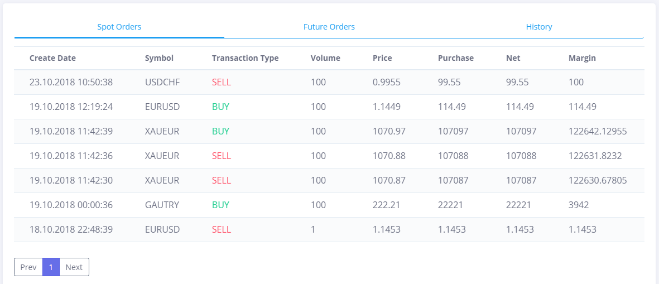Viewport: 659px width, 284px height.
Task: Click the Price column header
Action: coord(382,59)
